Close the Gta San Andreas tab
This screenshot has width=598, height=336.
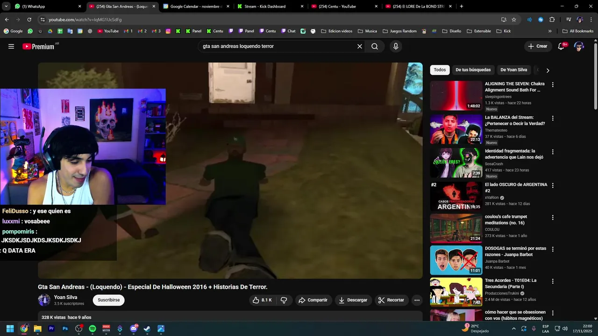click(x=154, y=7)
